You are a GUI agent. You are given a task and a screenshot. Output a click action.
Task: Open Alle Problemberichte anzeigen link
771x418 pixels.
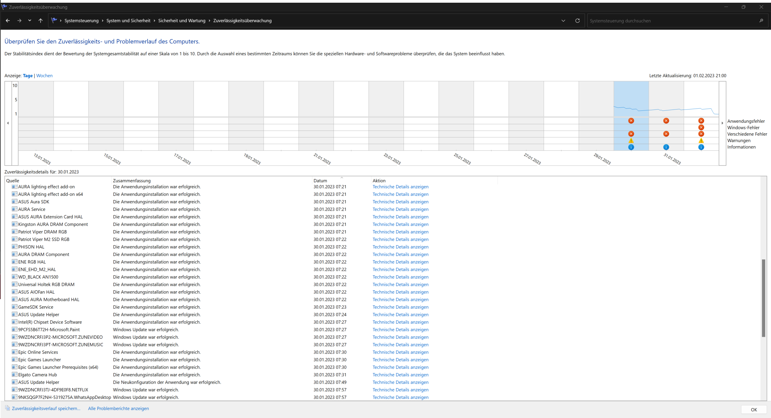pyautogui.click(x=118, y=408)
